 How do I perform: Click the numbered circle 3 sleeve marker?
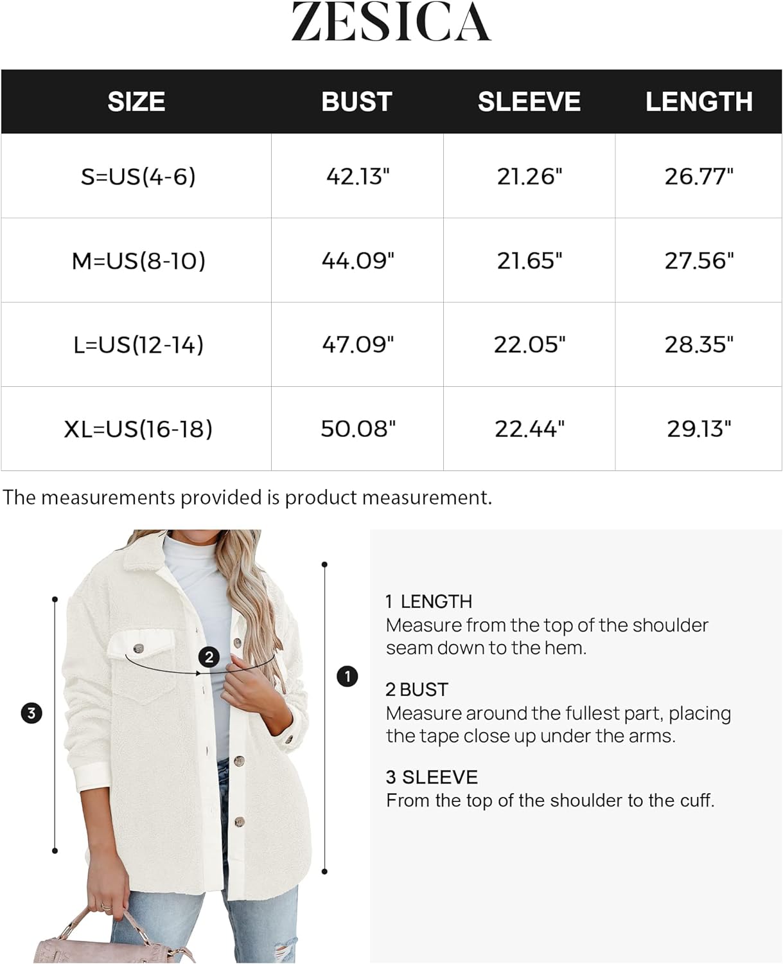click(31, 713)
